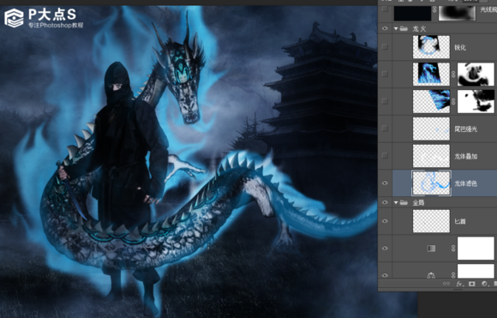Click the blue flame layer's mask thumbnail

tap(476, 75)
